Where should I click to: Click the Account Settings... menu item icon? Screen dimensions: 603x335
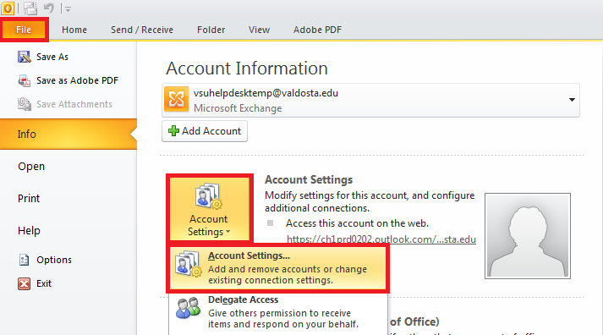[188, 264]
